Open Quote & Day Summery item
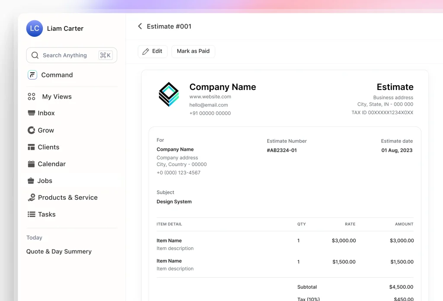 59,251
